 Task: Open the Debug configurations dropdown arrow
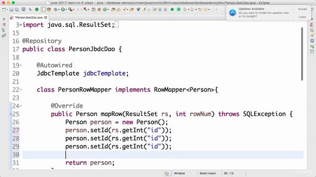point(59,10)
